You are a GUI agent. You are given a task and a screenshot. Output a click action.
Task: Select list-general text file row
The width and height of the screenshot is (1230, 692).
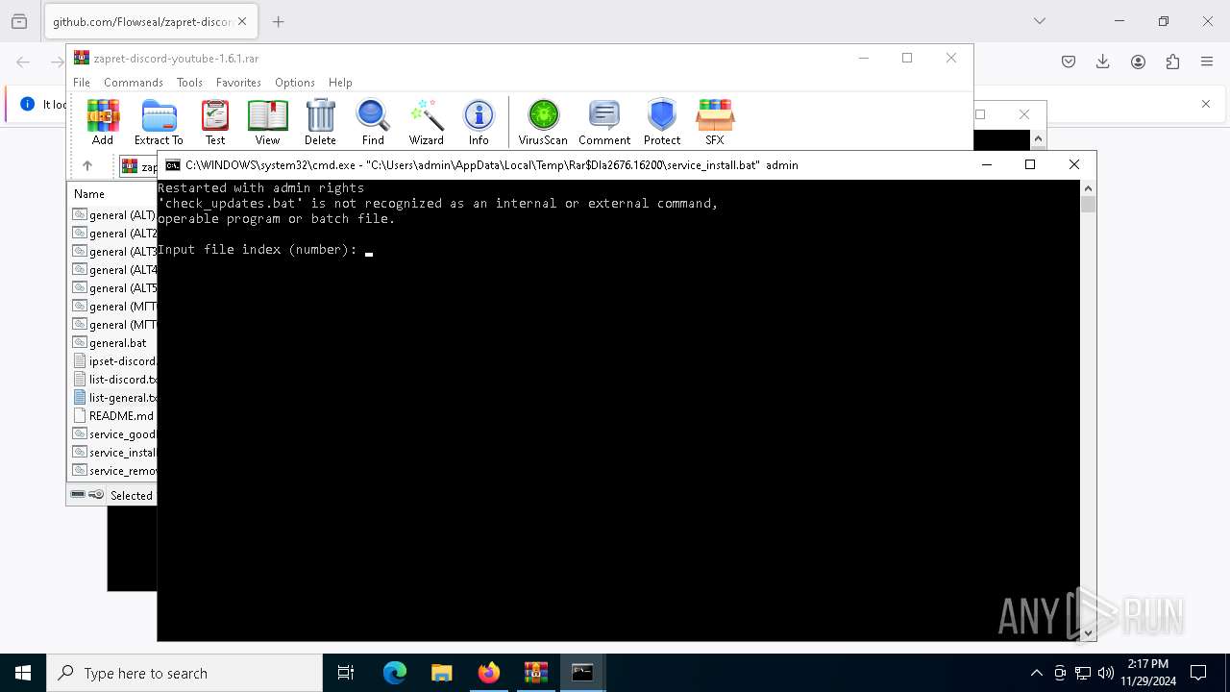[114, 398]
